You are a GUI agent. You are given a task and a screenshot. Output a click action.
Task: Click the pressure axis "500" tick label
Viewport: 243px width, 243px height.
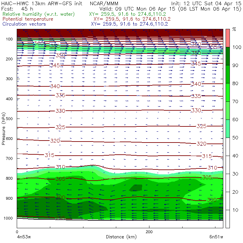coord(9,119)
